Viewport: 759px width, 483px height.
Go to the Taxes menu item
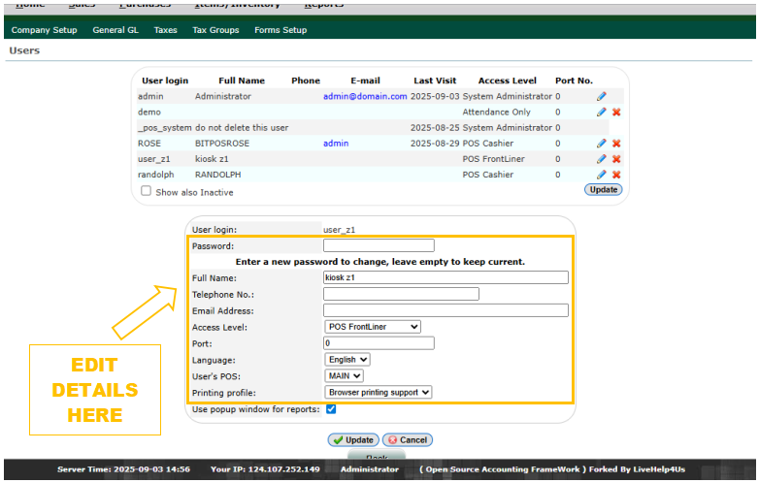tap(166, 30)
